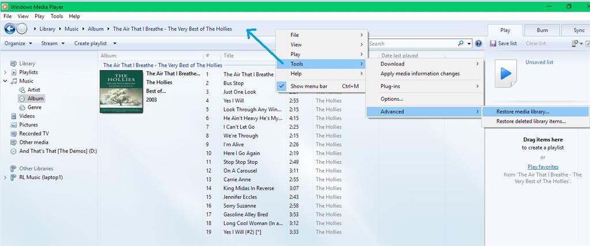Click the Artist icon under Music
Screen dimensions: 590x246
(x=22, y=90)
